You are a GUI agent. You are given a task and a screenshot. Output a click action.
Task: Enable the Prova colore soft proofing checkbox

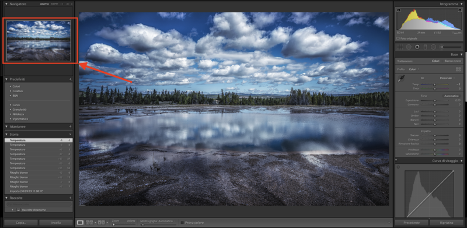(182, 222)
